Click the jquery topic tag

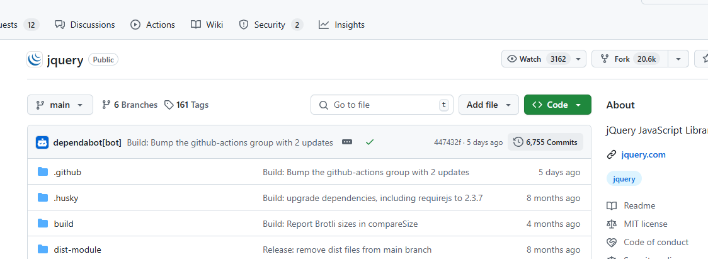click(624, 179)
